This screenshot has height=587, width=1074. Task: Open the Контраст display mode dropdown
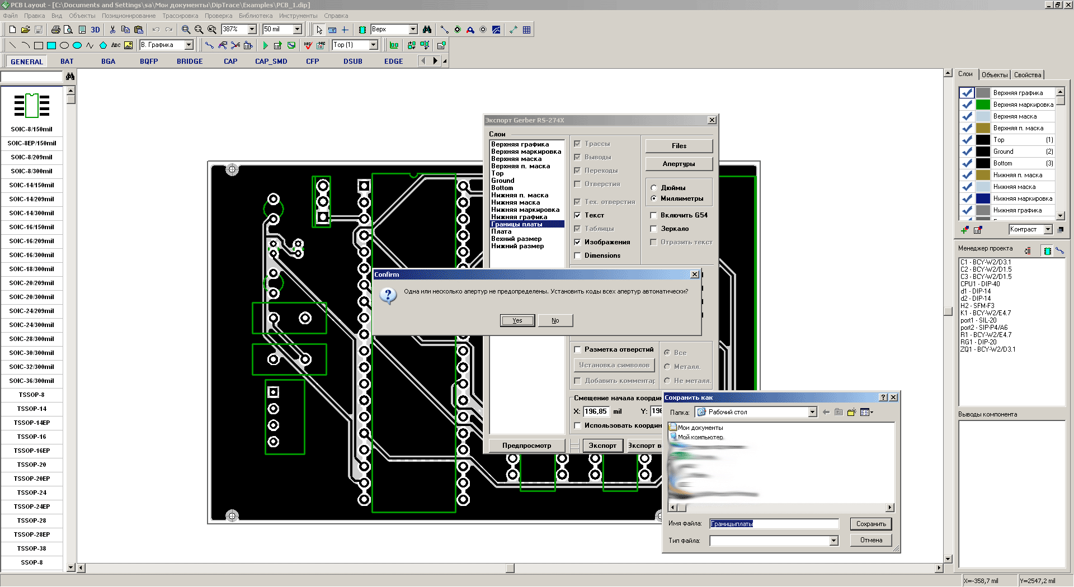coord(1048,229)
